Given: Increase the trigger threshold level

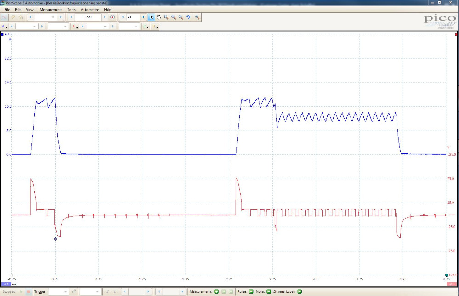Looking at the screenshot, I should point(148,291).
